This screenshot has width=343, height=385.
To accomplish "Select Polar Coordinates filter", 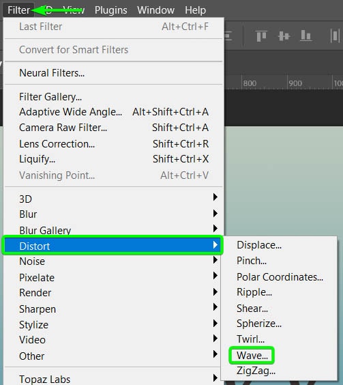I will 280,277.
